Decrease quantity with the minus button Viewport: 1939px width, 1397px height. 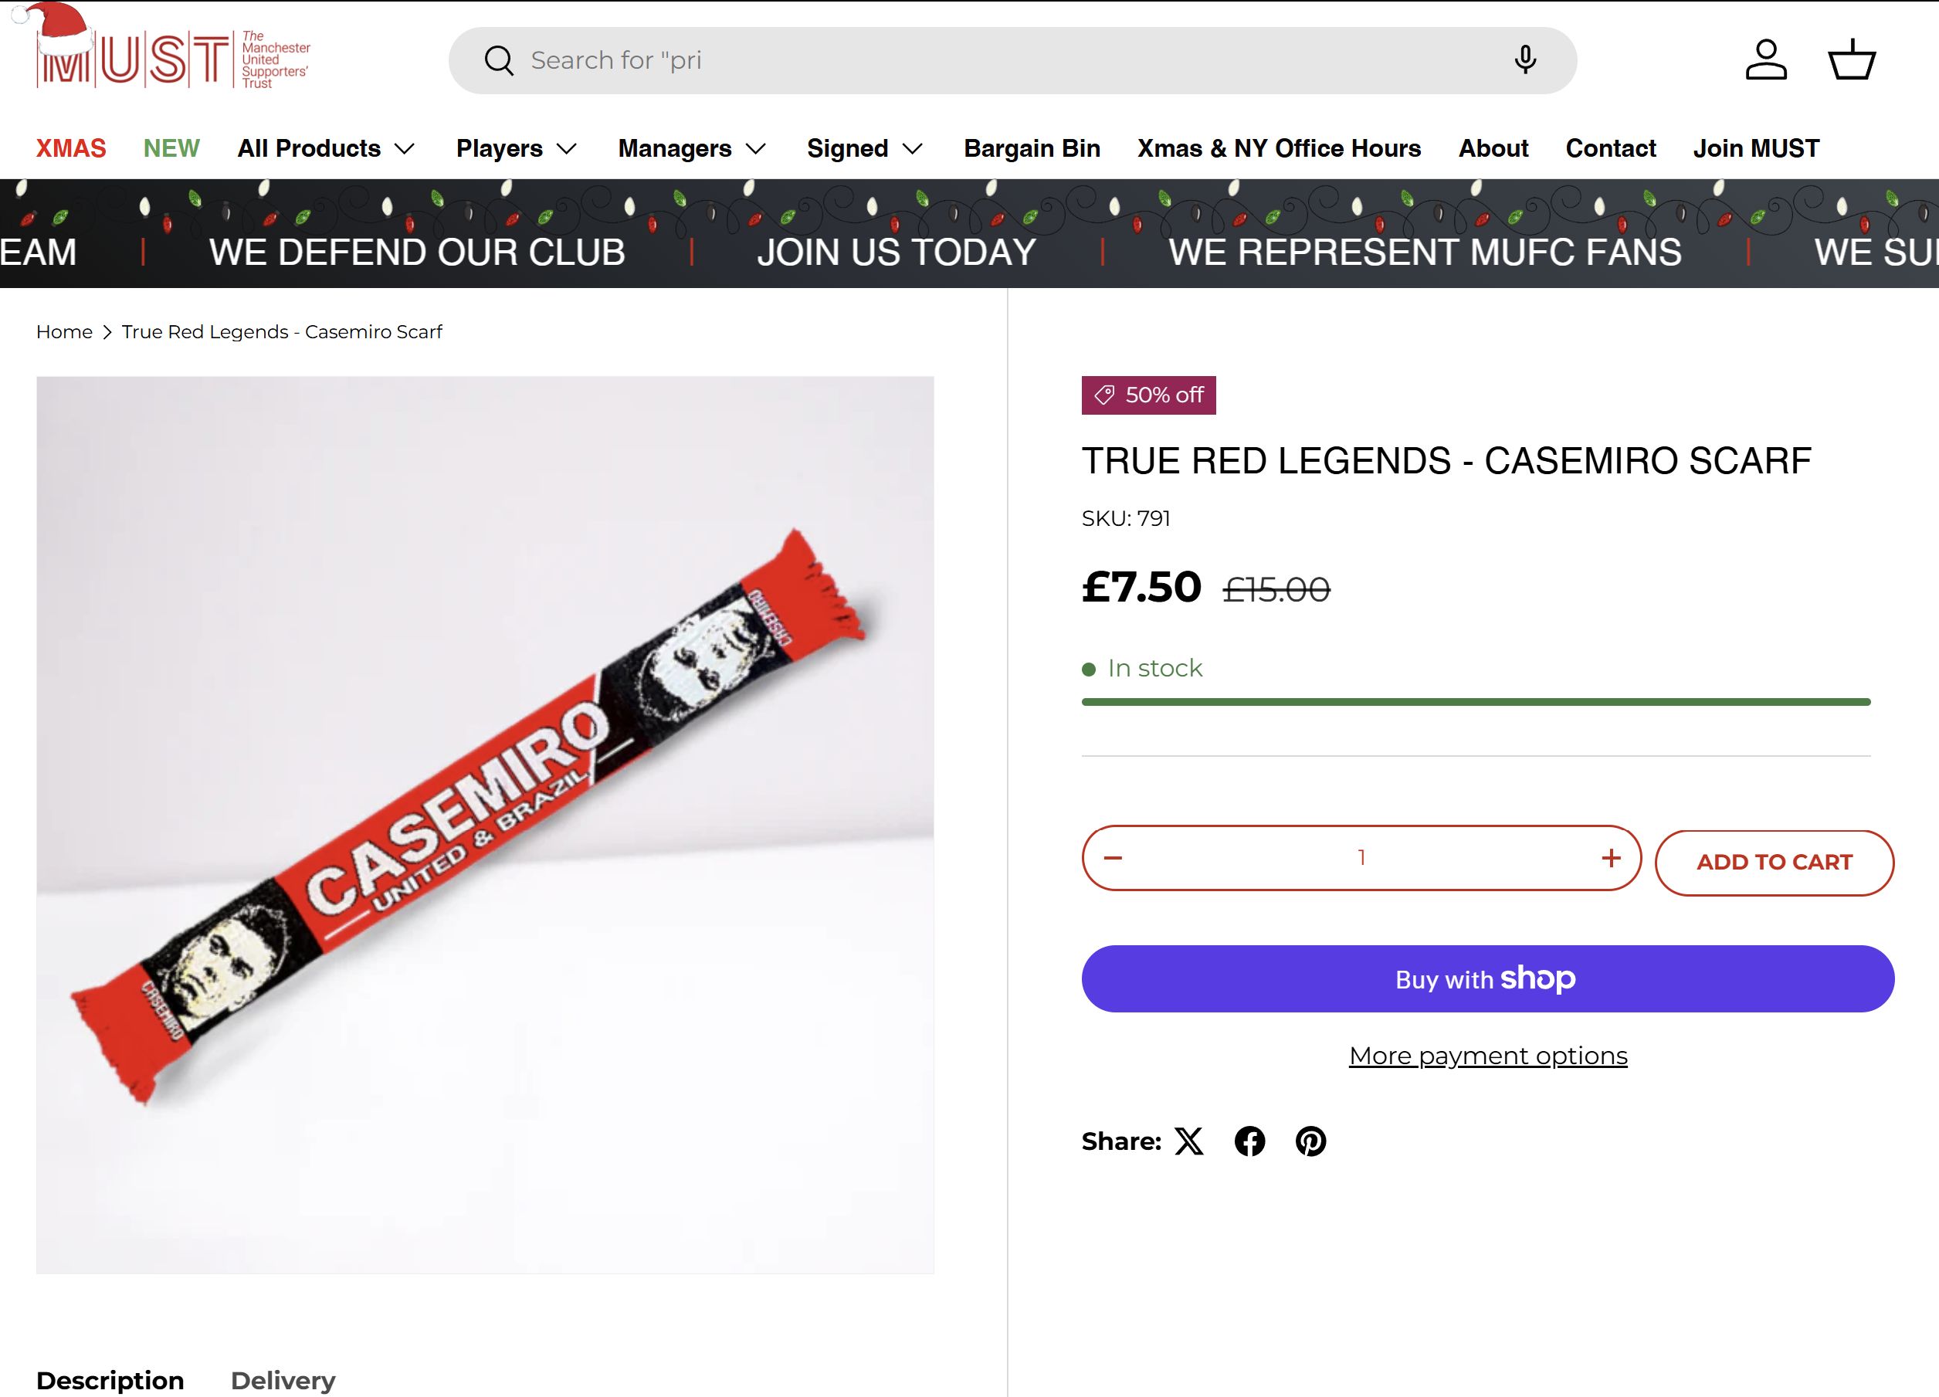click(x=1112, y=857)
